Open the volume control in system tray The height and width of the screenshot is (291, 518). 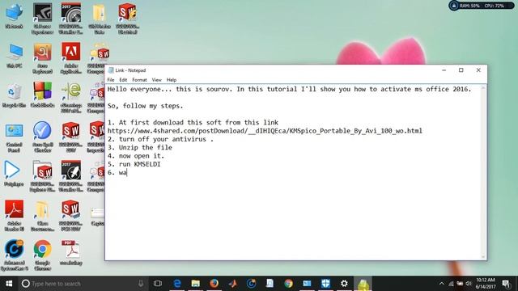coord(469,284)
